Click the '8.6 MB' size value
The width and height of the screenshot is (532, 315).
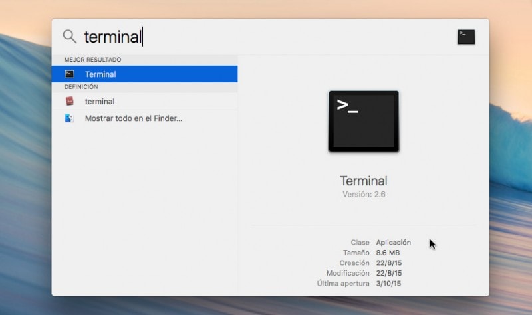[x=388, y=253]
